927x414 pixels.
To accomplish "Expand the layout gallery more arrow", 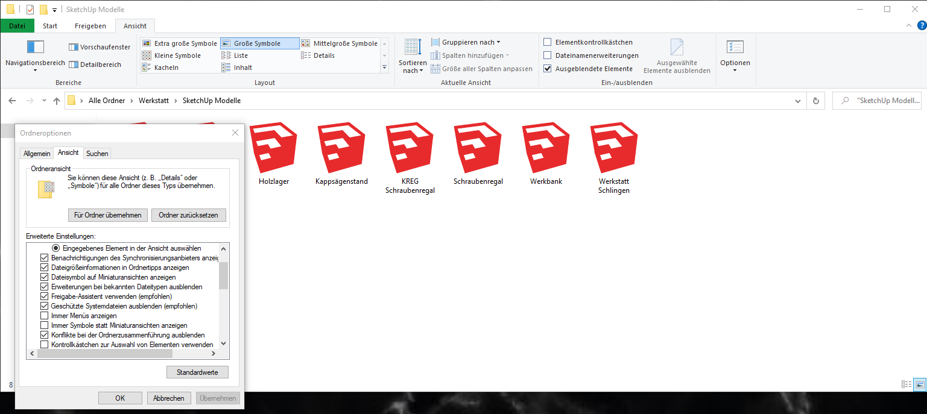I will click(x=385, y=67).
